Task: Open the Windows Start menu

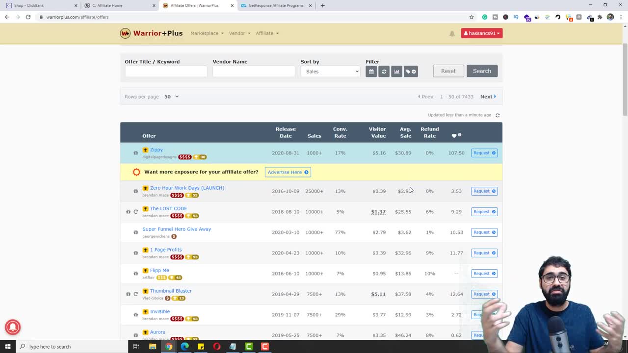Action: tap(7, 347)
